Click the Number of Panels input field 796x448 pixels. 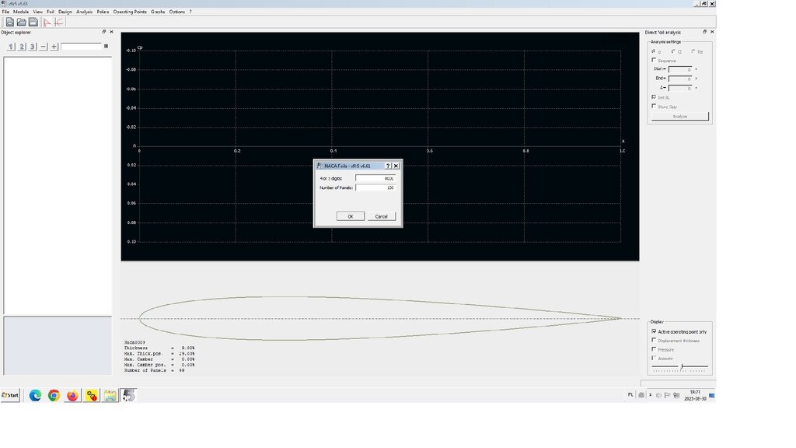(x=375, y=187)
